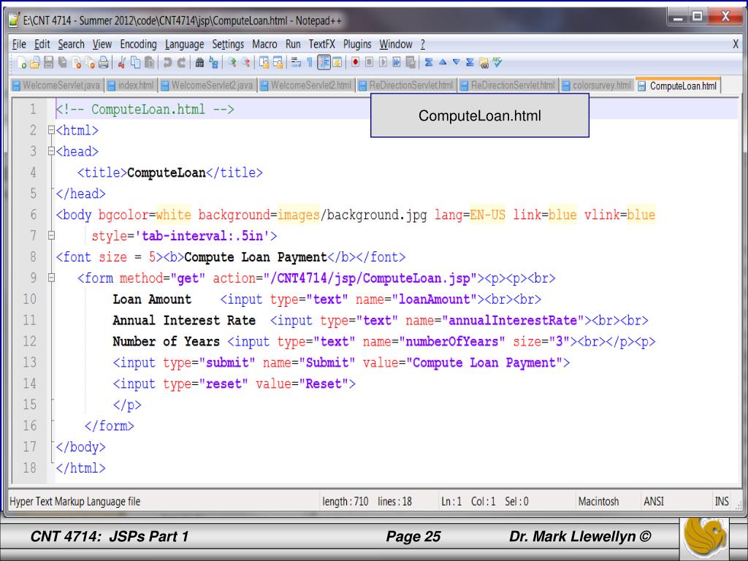The image size is (748, 561).
Task: Collapse the fold marker on line 7
Action: point(51,235)
